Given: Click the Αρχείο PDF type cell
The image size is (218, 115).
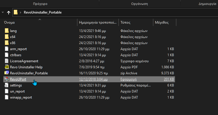Looking at the screenshot, I should coord(129,67).
